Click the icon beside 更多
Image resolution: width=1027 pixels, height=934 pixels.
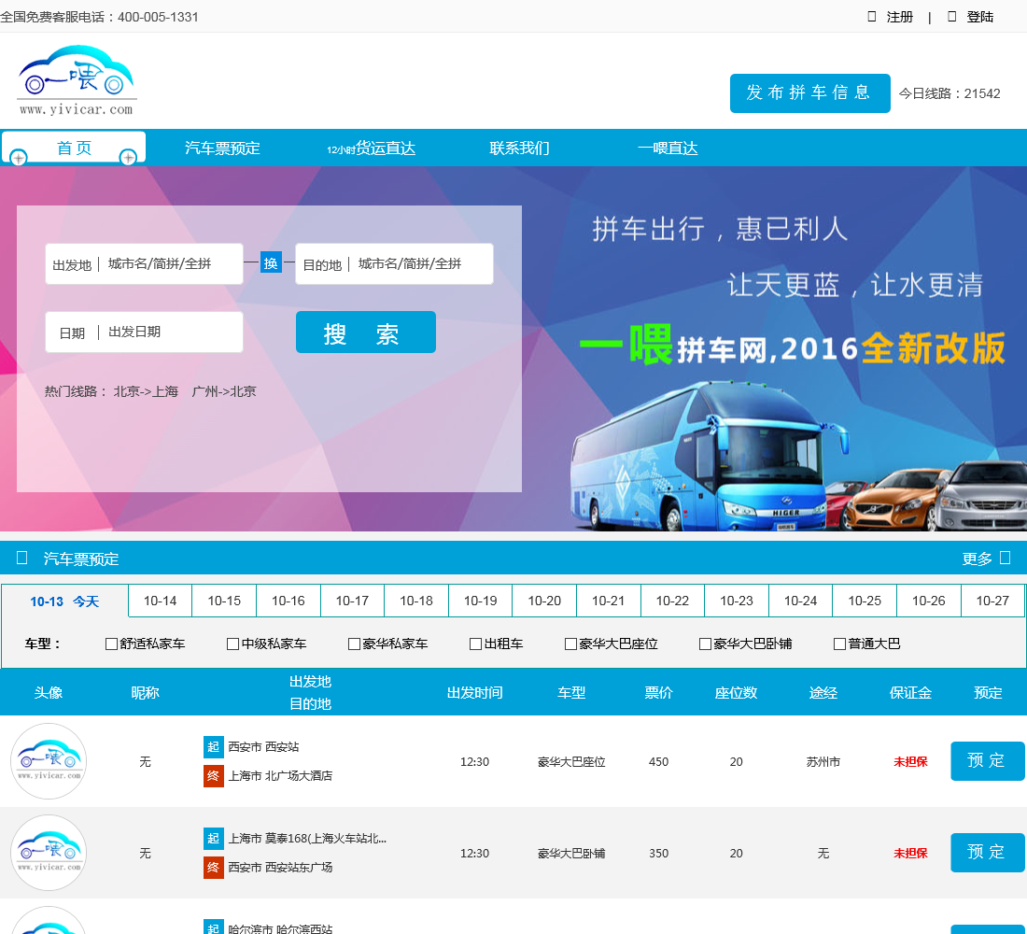(1006, 558)
